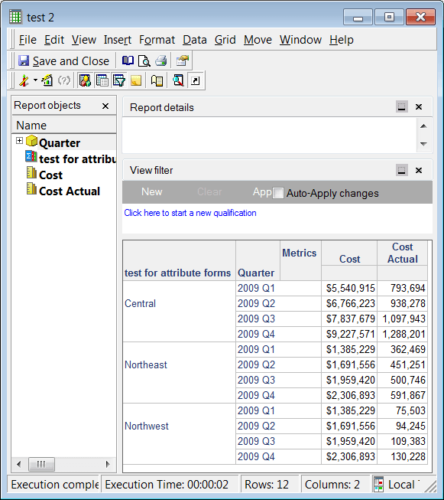
Task: Open the Grid menu
Action: [225, 40]
